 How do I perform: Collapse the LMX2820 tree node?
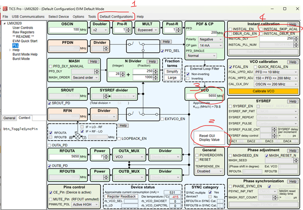point(4,23)
